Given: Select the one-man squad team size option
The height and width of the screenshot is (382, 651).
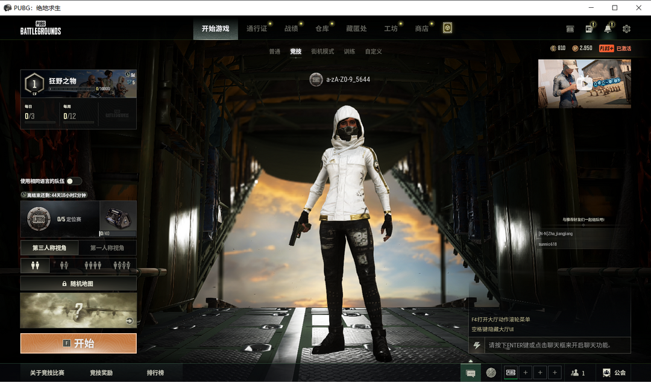Looking at the screenshot, I should click(x=122, y=265).
